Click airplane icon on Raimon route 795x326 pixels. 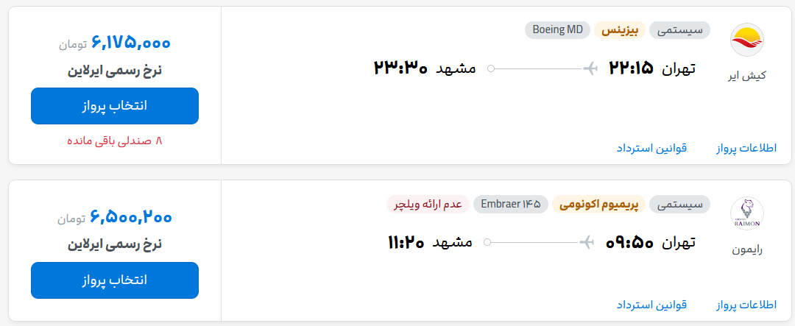click(x=587, y=242)
